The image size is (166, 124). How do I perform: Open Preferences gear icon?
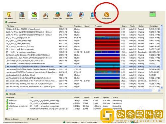pos(106,16)
